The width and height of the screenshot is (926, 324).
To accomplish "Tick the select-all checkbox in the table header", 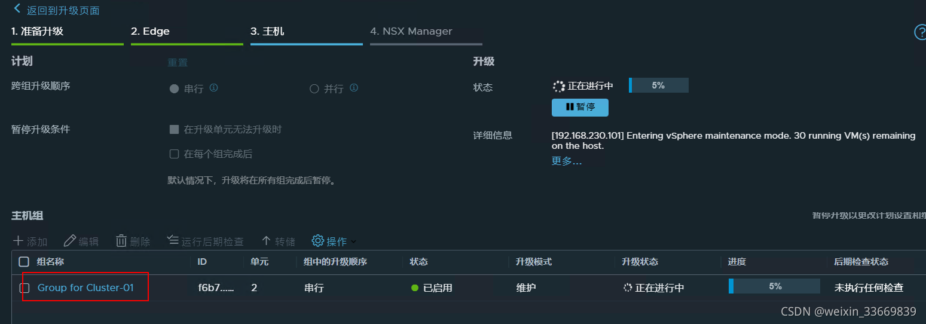I will pos(24,262).
